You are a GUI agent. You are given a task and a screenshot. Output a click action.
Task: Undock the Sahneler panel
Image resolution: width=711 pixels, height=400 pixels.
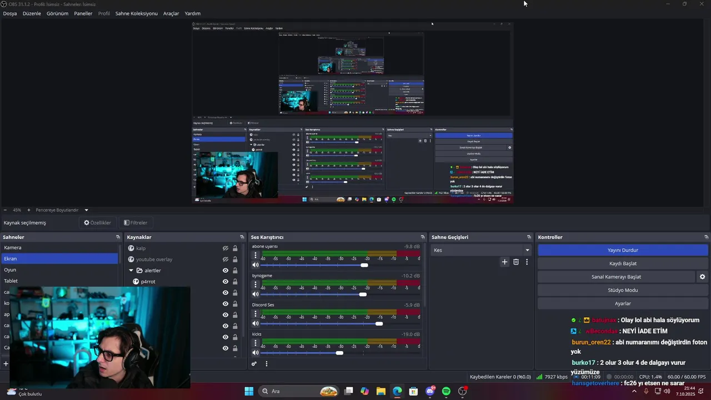pos(118,237)
